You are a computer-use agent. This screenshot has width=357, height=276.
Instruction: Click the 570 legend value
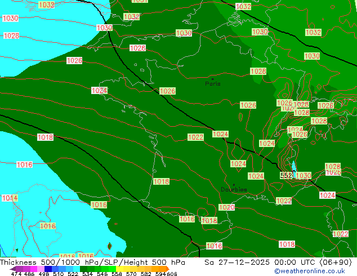[131, 274]
